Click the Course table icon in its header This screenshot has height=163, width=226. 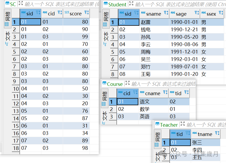[x=104, y=83]
